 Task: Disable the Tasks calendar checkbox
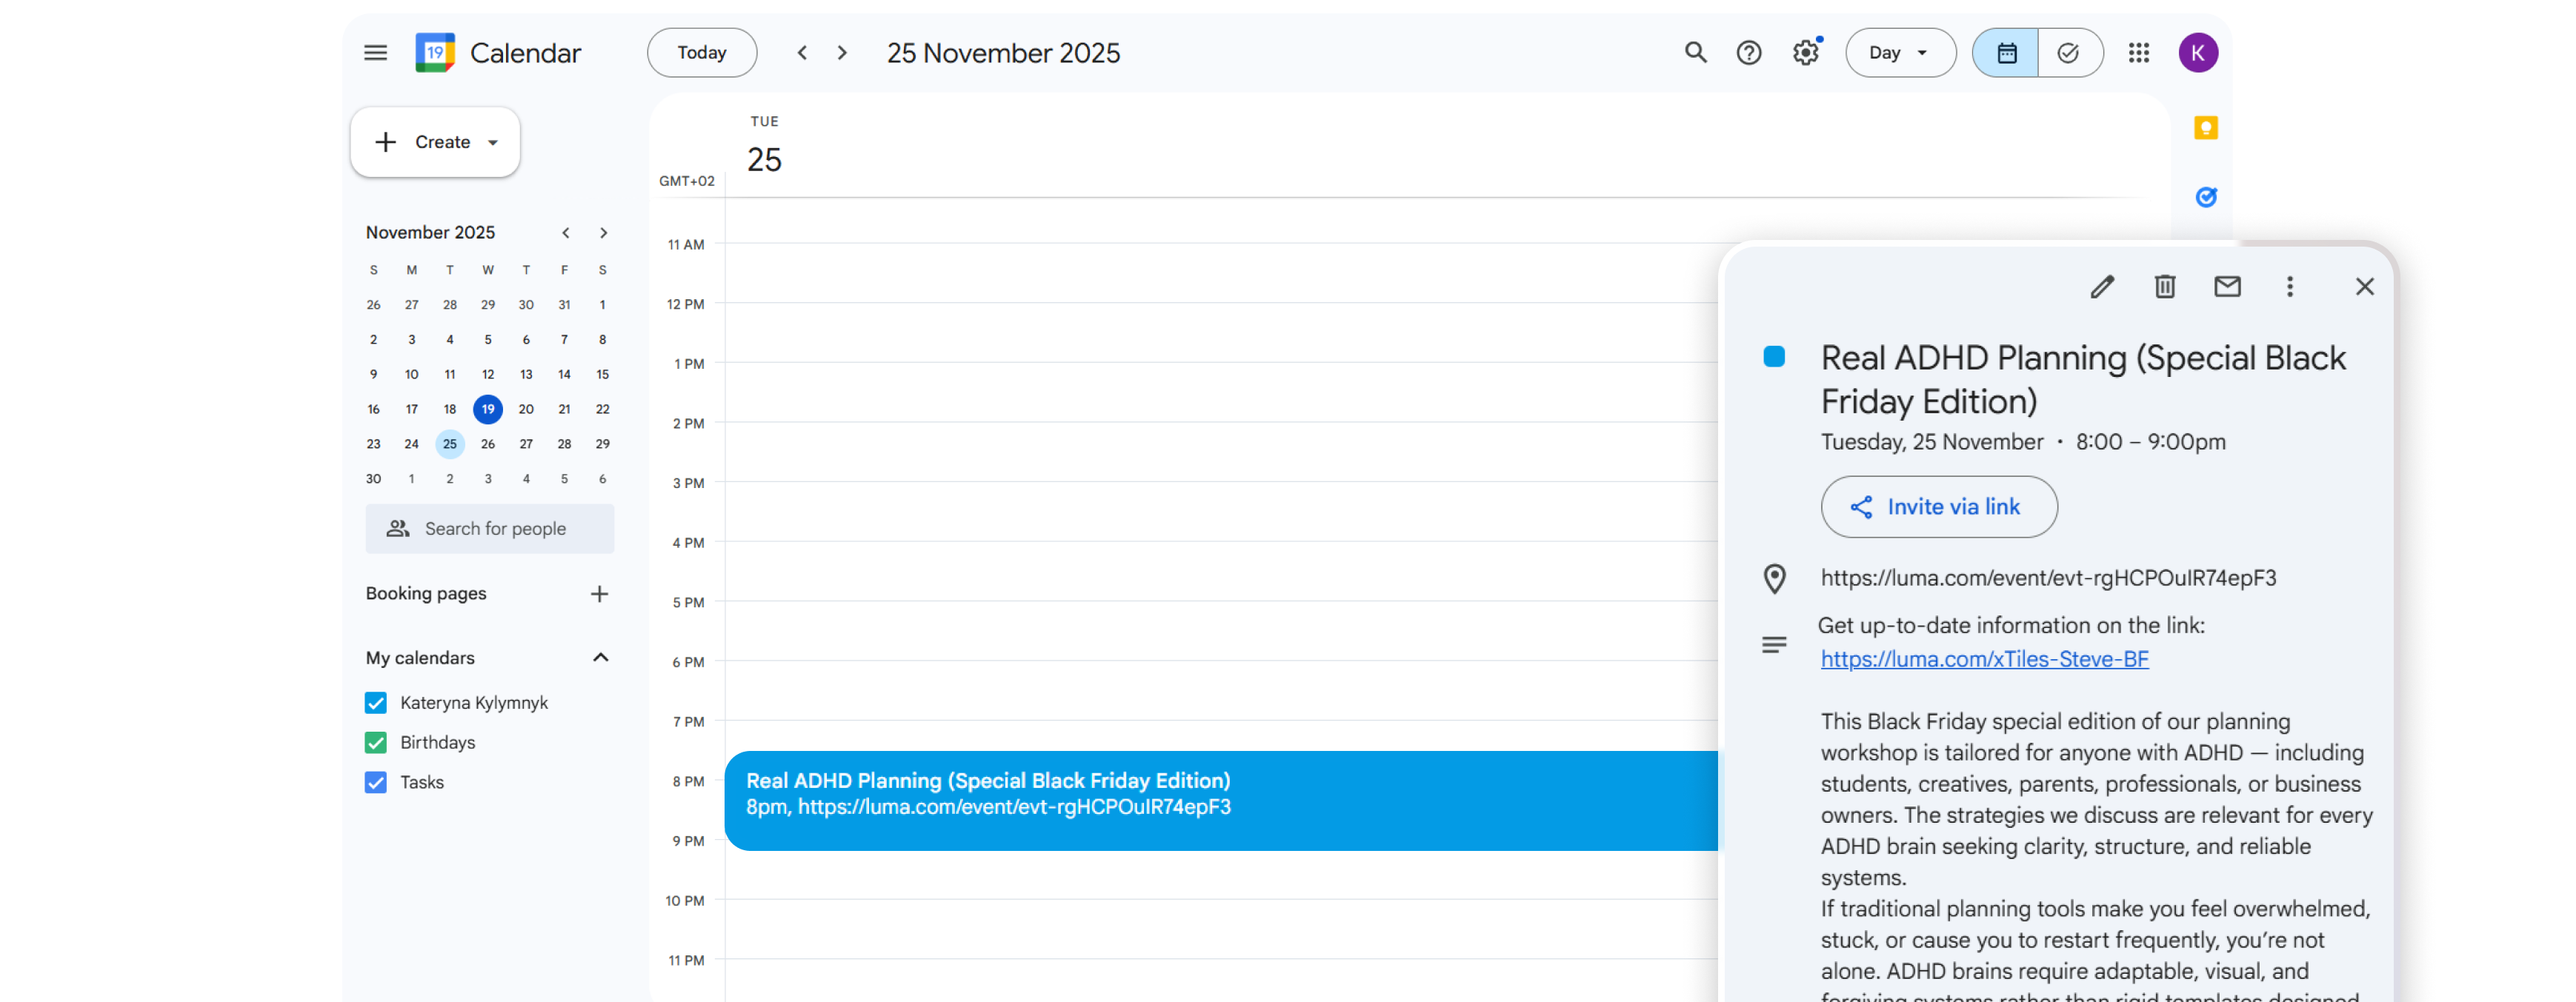376,782
